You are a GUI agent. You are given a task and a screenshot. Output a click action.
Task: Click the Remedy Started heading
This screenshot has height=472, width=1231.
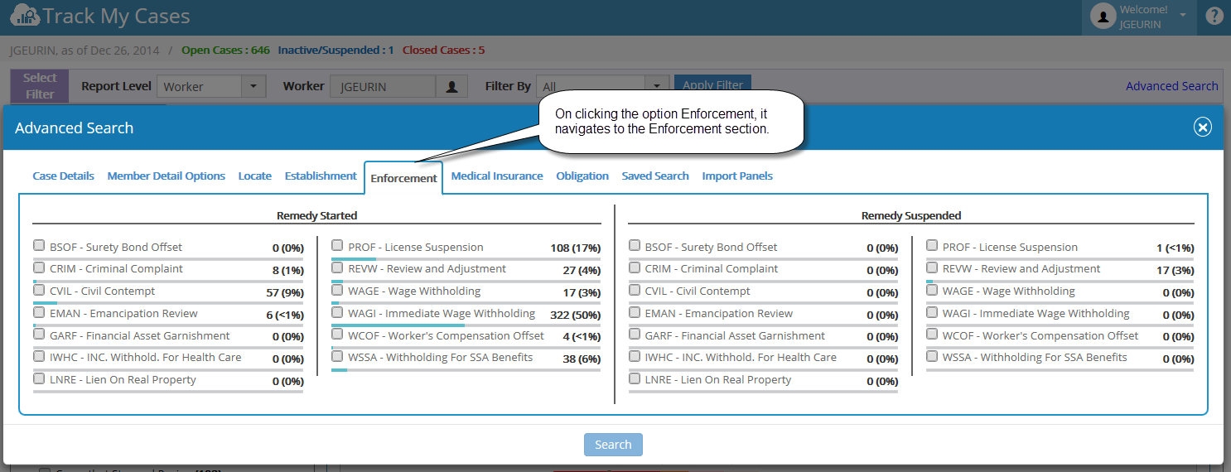pos(316,215)
